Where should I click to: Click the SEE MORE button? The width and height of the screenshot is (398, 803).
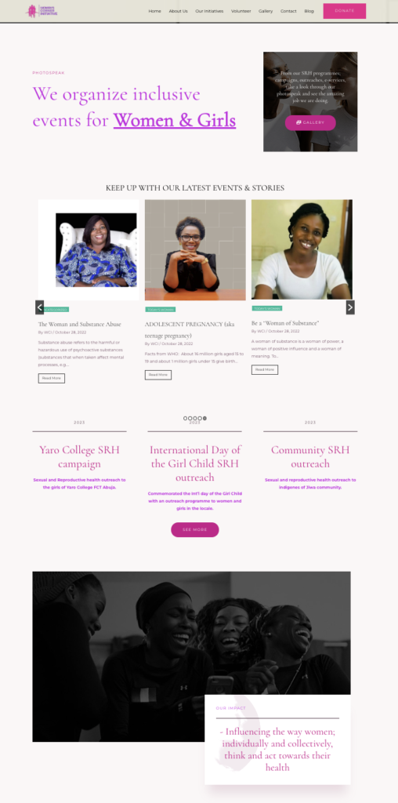195,529
